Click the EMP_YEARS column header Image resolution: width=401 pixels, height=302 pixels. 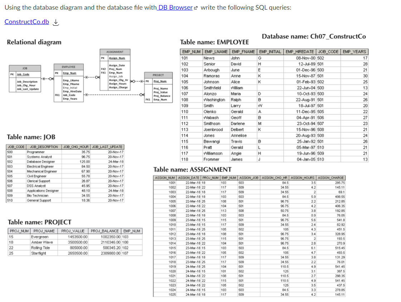pos(354,52)
